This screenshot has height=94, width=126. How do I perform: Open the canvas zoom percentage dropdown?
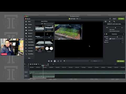pyautogui.click(x=78, y=19)
